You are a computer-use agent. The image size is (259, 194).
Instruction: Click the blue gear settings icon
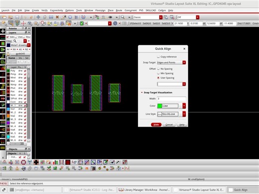coord(115,23)
